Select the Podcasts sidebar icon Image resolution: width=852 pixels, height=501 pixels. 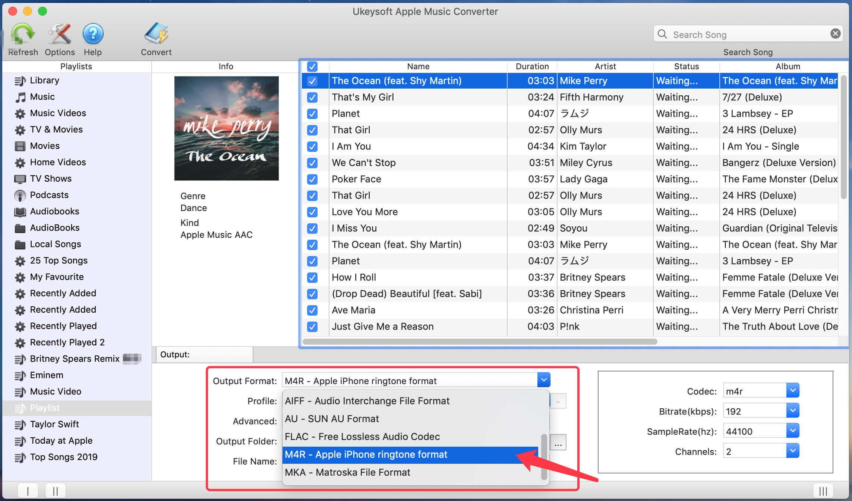pyautogui.click(x=21, y=194)
